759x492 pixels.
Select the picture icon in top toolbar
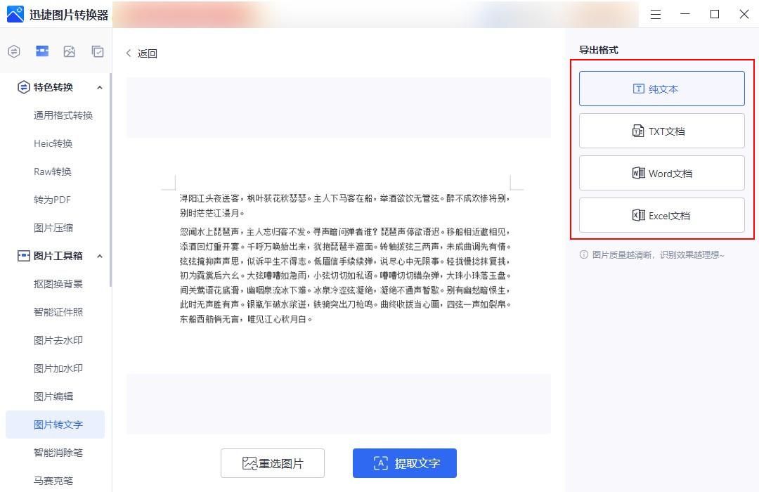coord(69,51)
